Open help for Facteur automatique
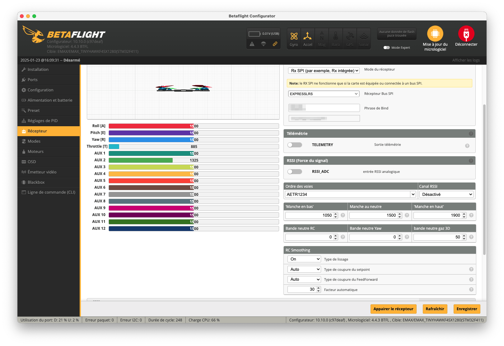Viewport: 504px width, 346px height. coord(471,289)
